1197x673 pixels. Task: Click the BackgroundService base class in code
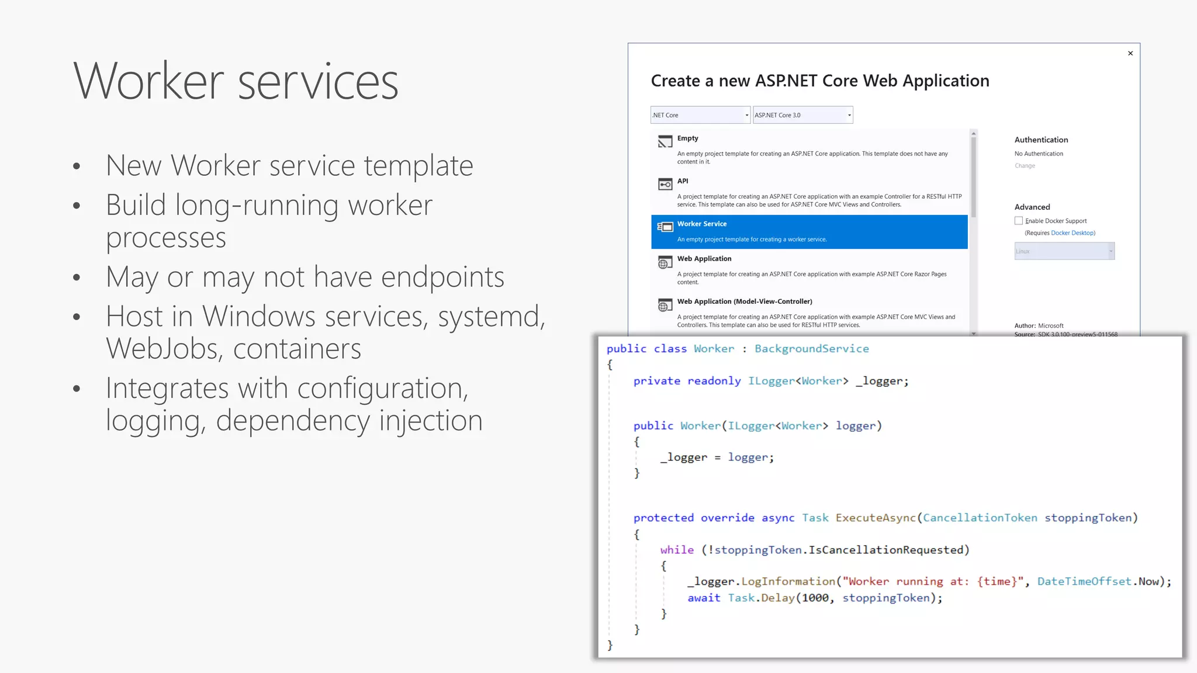812,349
